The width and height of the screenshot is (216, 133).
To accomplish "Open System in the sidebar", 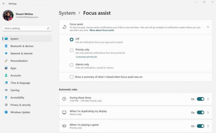I will pos(27,39).
